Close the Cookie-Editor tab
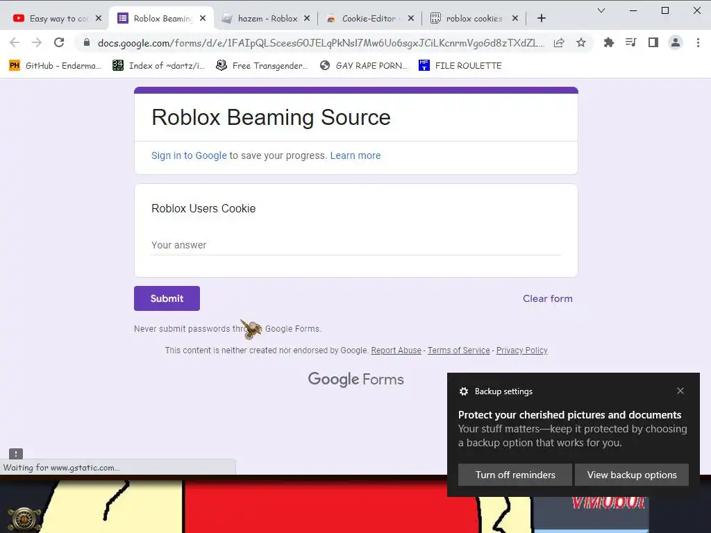This screenshot has height=533, width=711. [411, 19]
